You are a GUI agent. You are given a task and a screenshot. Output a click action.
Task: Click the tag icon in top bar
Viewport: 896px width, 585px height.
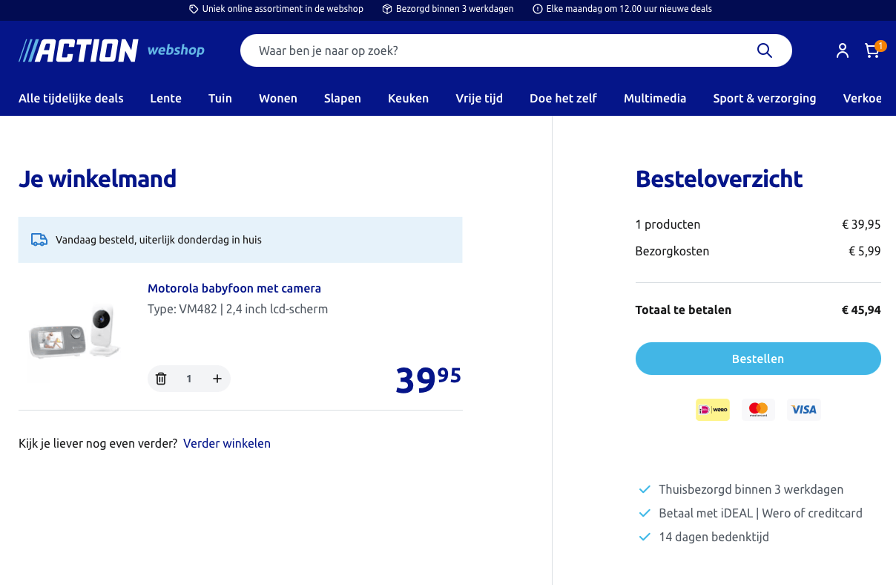(x=194, y=9)
